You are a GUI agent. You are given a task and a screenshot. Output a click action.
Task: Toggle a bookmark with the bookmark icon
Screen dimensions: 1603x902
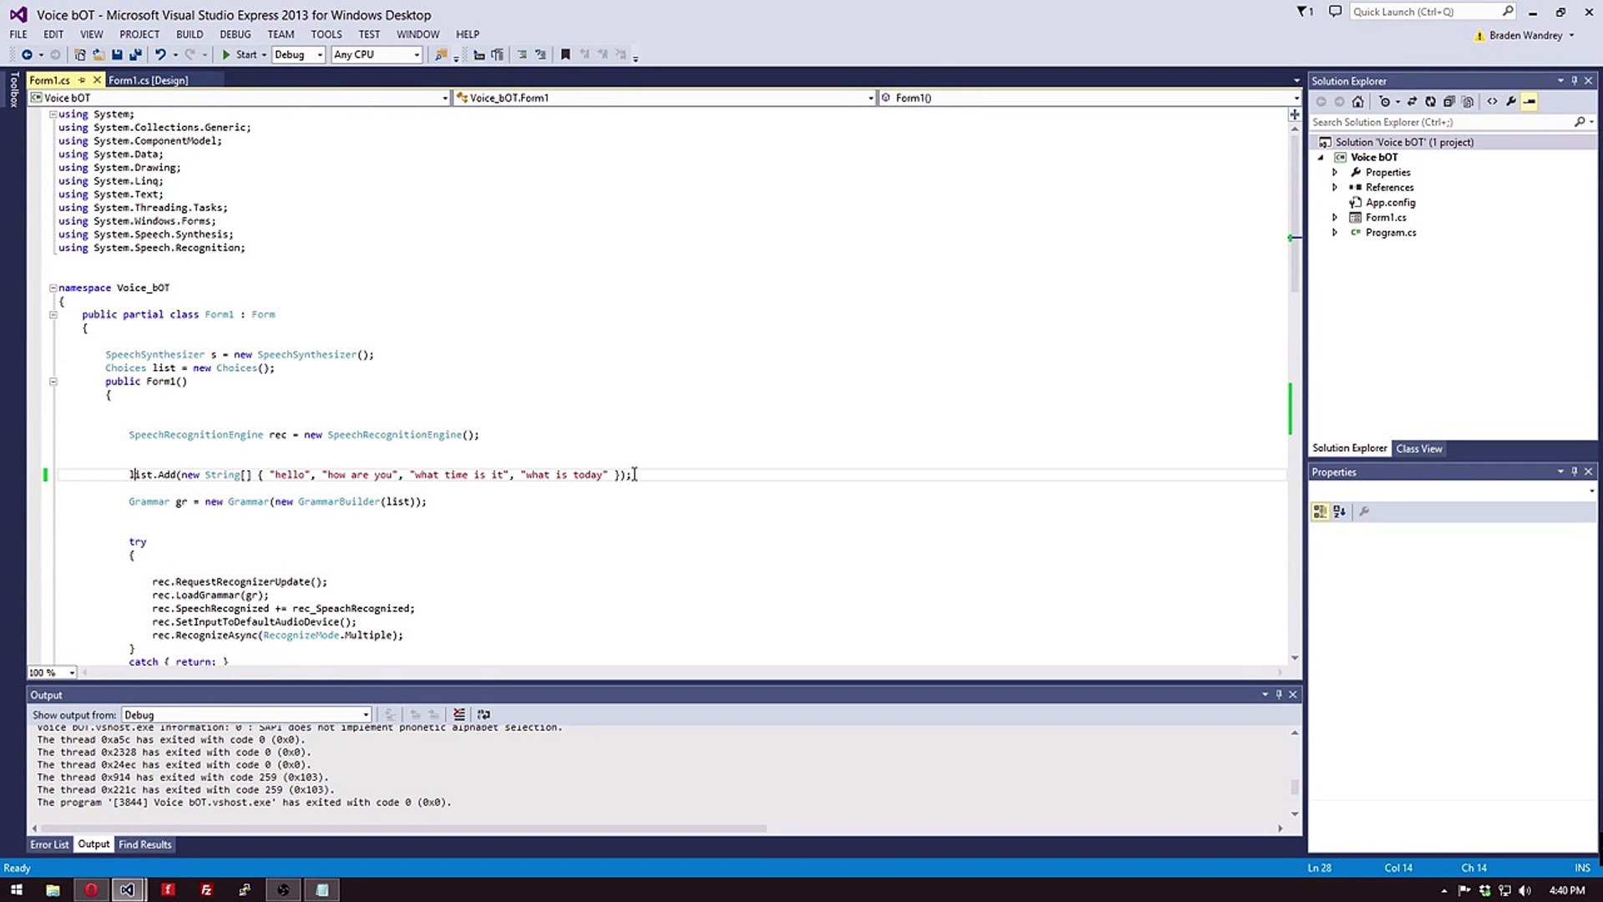[x=565, y=54]
